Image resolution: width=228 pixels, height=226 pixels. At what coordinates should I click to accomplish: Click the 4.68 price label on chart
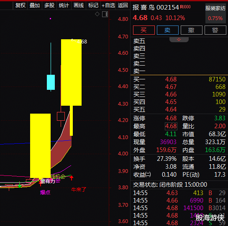(82, 42)
